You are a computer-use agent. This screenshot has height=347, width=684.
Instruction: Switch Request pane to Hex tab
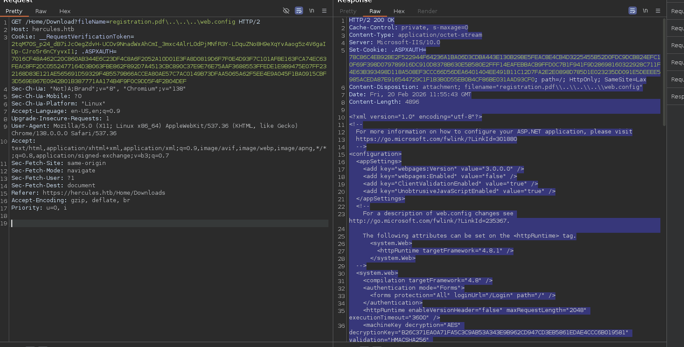[65, 11]
